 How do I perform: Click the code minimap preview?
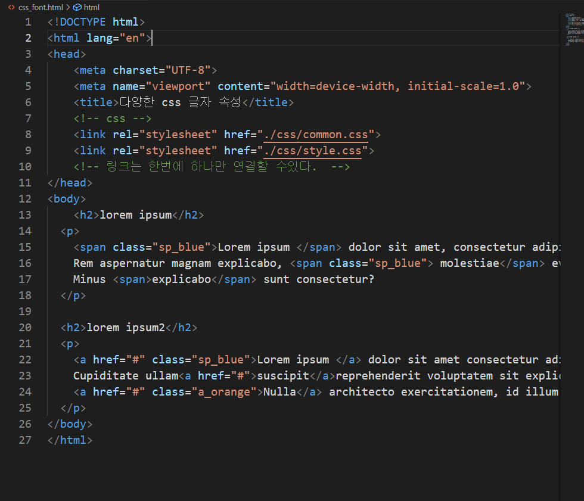[x=574, y=29]
